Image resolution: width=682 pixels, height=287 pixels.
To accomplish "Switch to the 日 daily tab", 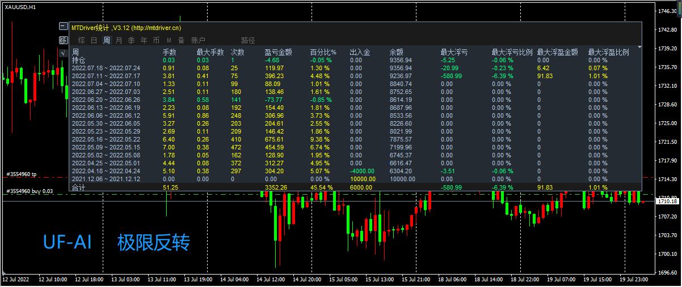I will click(x=94, y=40).
